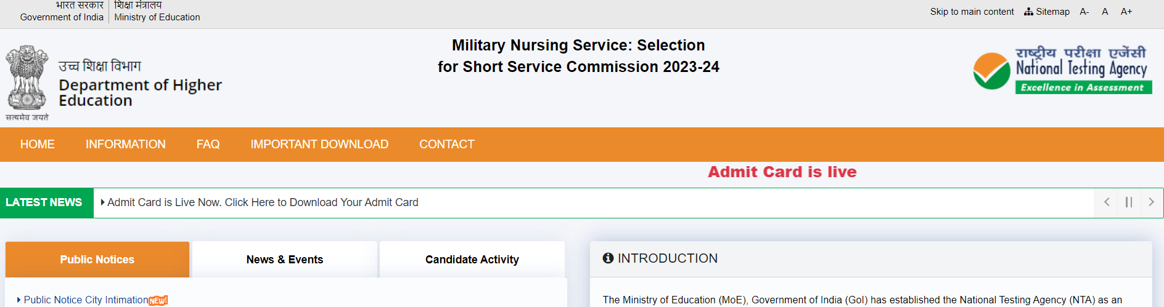Open the INFORMATION menu

click(126, 145)
